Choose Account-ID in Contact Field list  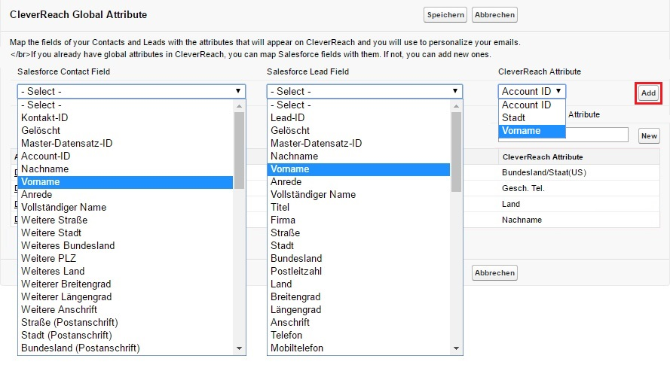click(x=126, y=156)
